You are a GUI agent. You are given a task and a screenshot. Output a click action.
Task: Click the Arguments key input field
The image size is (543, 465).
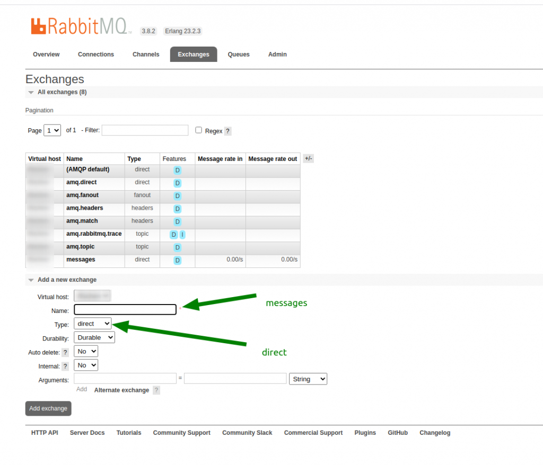[x=125, y=379]
